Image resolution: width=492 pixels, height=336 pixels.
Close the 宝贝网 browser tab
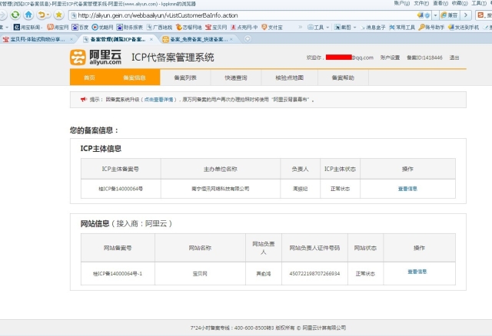pos(71,39)
